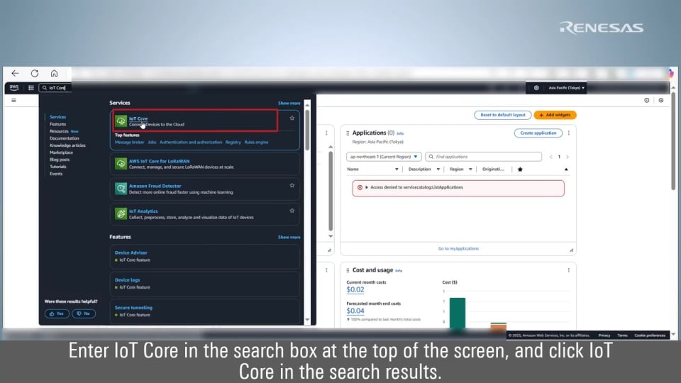Click IoT Analytics service icon
Image resolution: width=681 pixels, height=383 pixels.
click(x=121, y=214)
